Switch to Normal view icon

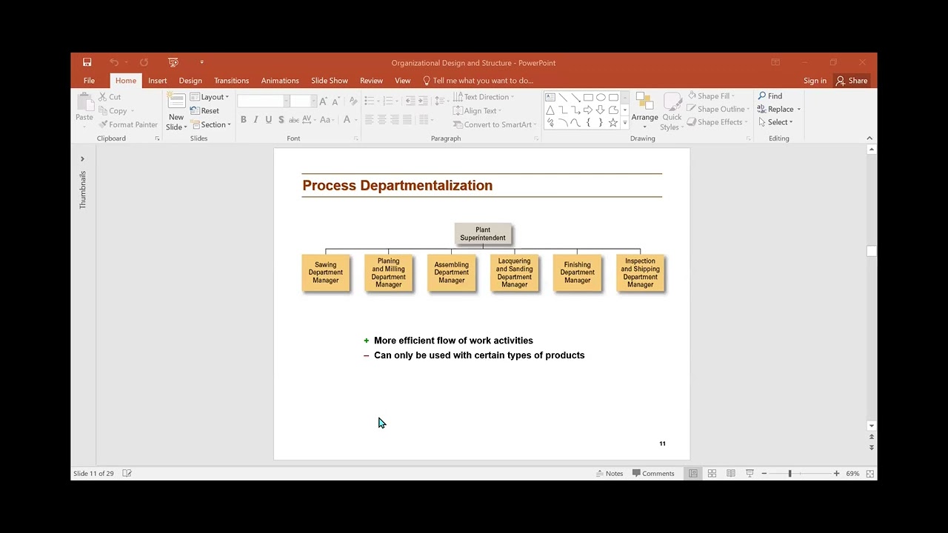(693, 474)
